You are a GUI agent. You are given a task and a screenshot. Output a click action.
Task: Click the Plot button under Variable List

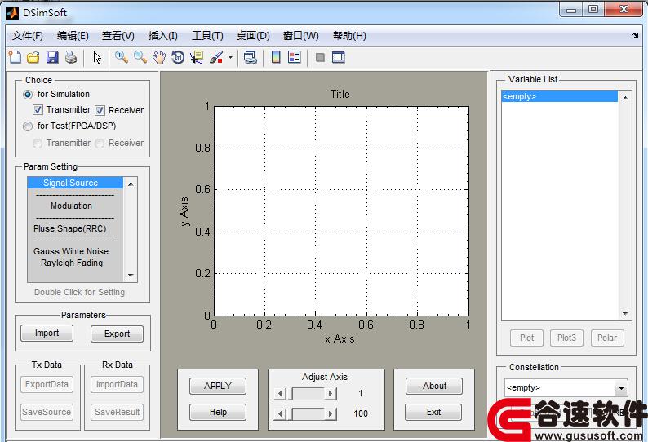coord(526,338)
